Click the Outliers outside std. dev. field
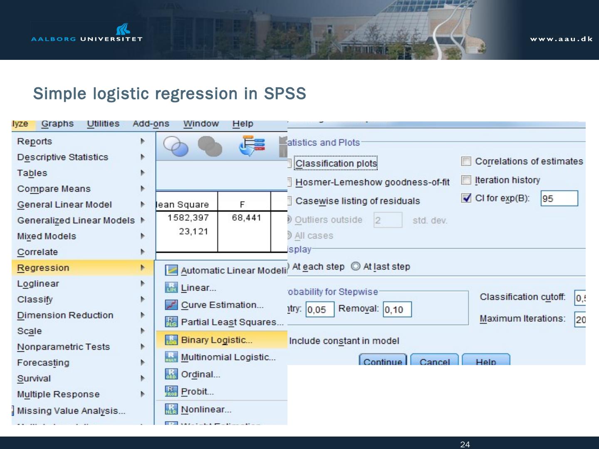This screenshot has height=449, width=599. coord(388,220)
